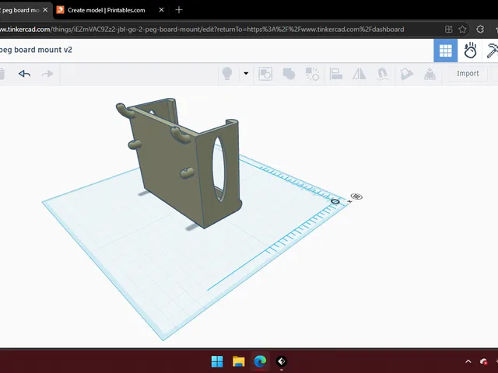This screenshot has height=373, width=498.
Task: Select the Align tool icon
Action: click(x=335, y=74)
